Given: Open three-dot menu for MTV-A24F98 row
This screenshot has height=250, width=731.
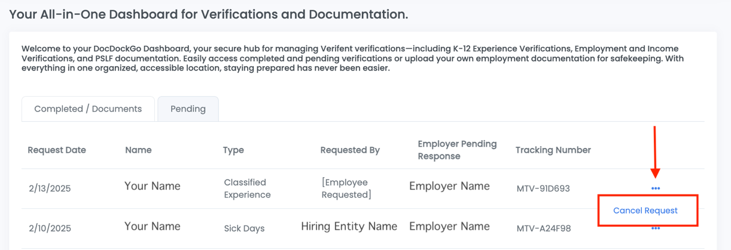Looking at the screenshot, I should click(x=656, y=229).
